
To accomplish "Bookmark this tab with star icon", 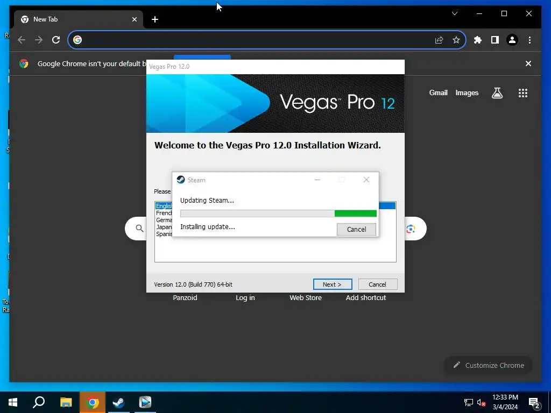I will pyautogui.click(x=456, y=40).
